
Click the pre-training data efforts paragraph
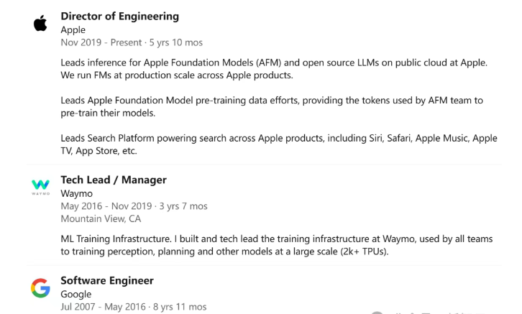pos(272,107)
